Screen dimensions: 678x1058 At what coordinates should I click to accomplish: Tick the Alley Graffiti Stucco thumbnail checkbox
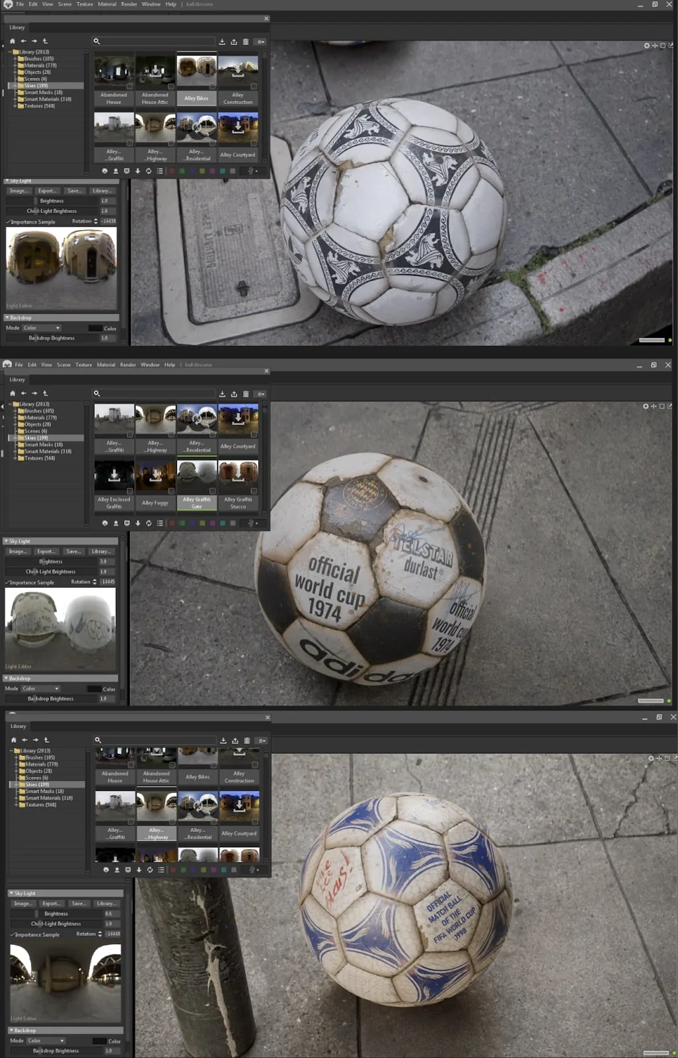[x=254, y=491]
